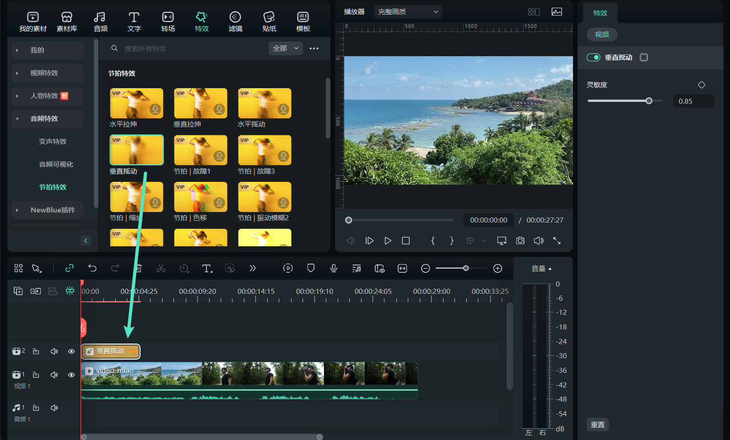Mute audio track 1 speaker
The height and width of the screenshot is (440, 730).
(54, 408)
